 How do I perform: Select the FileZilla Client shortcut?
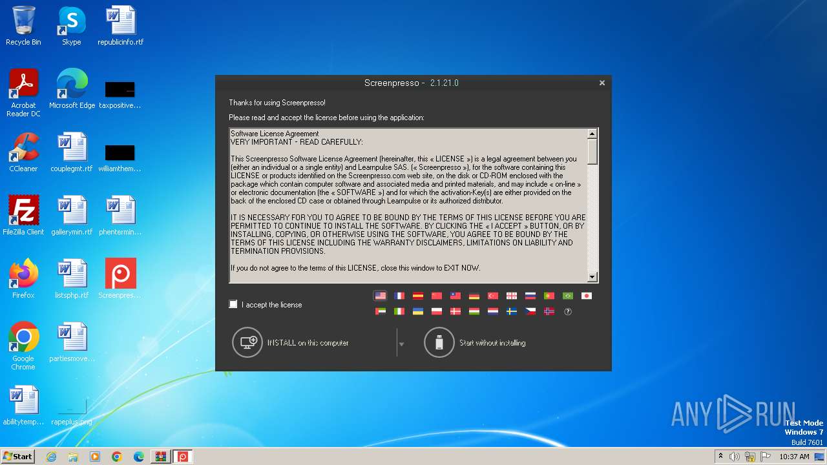tap(23, 216)
